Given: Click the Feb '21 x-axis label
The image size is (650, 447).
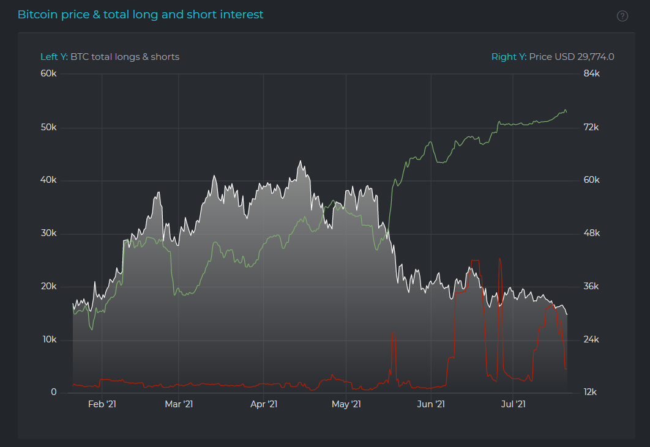Looking at the screenshot, I should click(x=102, y=404).
